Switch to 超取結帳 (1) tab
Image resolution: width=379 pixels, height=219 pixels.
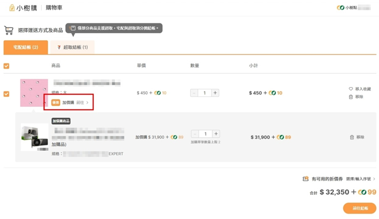click(x=72, y=47)
